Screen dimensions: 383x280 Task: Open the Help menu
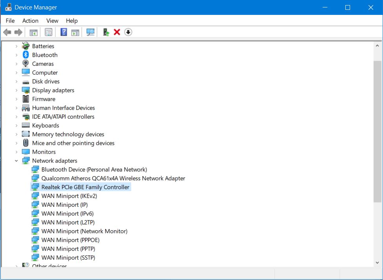point(72,21)
